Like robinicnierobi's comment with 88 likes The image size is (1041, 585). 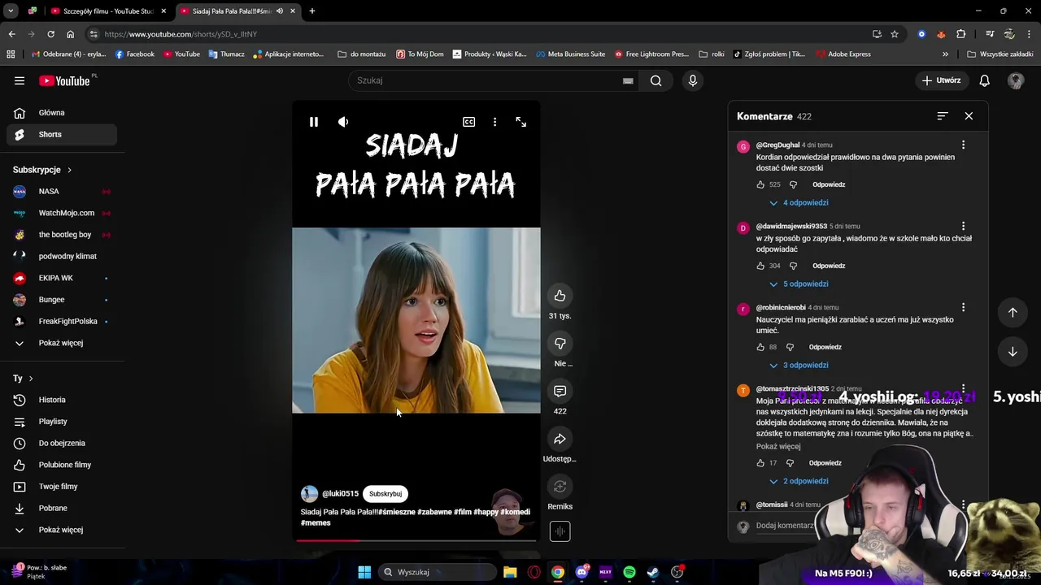[x=761, y=347]
